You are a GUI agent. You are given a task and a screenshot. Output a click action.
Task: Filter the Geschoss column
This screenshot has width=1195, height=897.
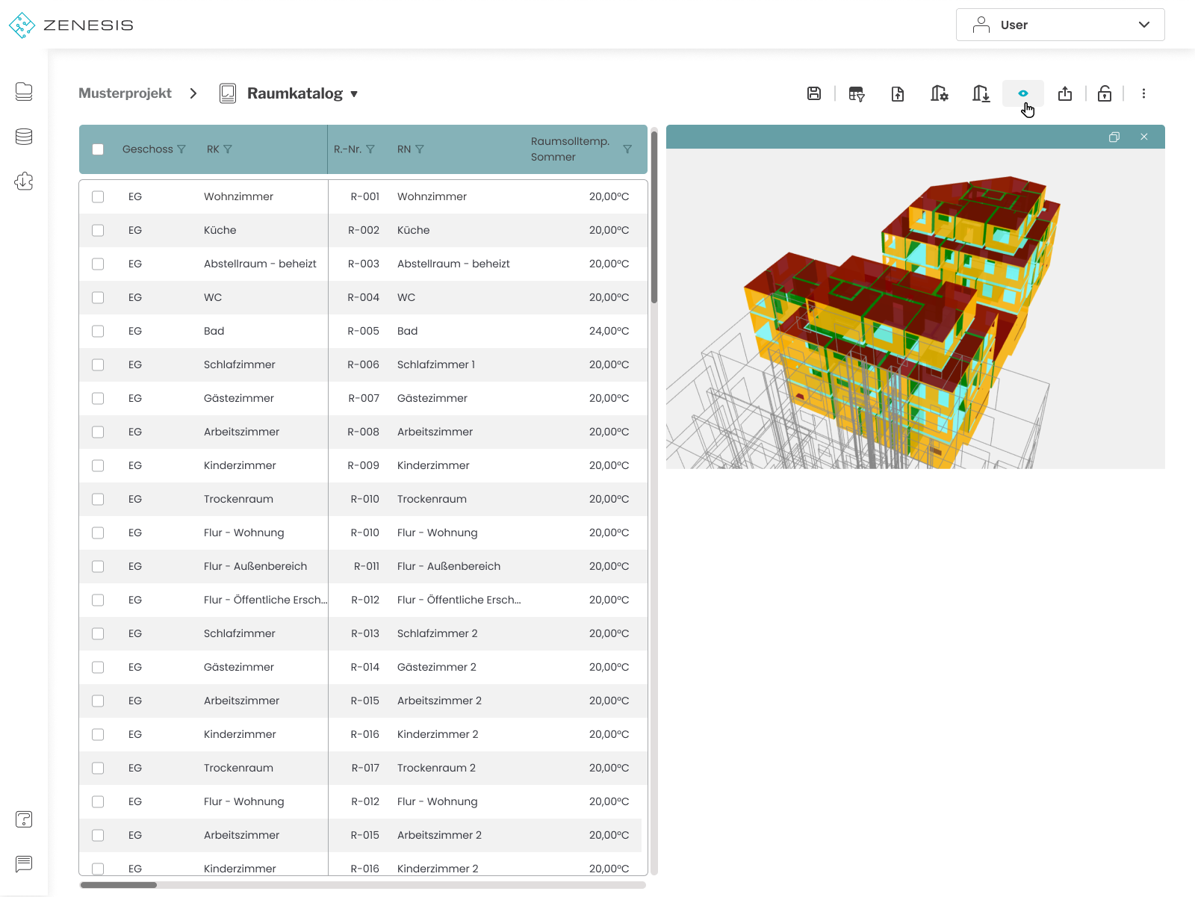[x=181, y=149]
